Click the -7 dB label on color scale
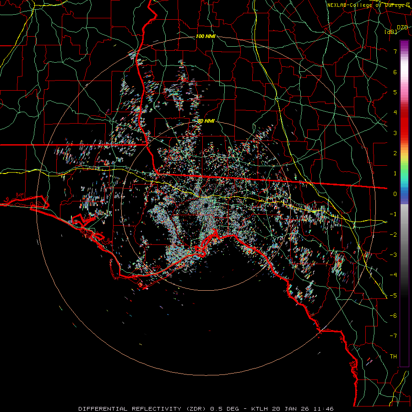Screen dimensions: 412x412 pyautogui.click(x=393, y=336)
